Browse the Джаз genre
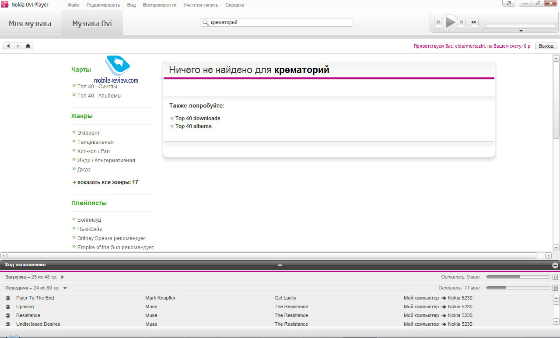The image size is (560, 338). click(x=84, y=170)
